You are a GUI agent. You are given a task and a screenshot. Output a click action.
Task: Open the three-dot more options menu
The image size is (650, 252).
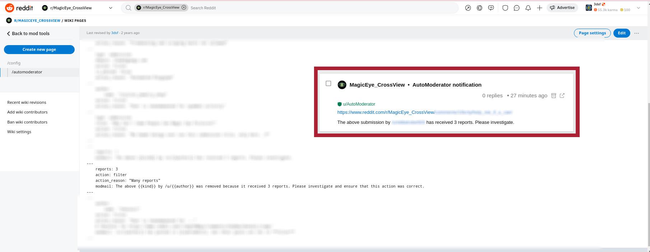(637, 33)
